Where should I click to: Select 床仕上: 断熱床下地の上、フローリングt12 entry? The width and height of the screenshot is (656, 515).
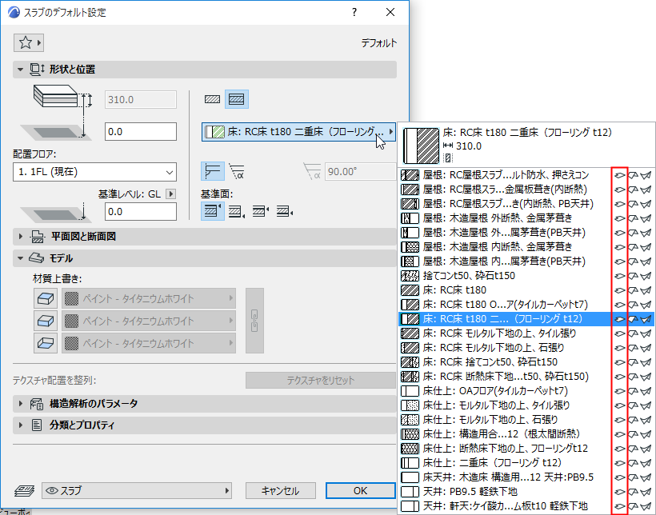point(505,449)
